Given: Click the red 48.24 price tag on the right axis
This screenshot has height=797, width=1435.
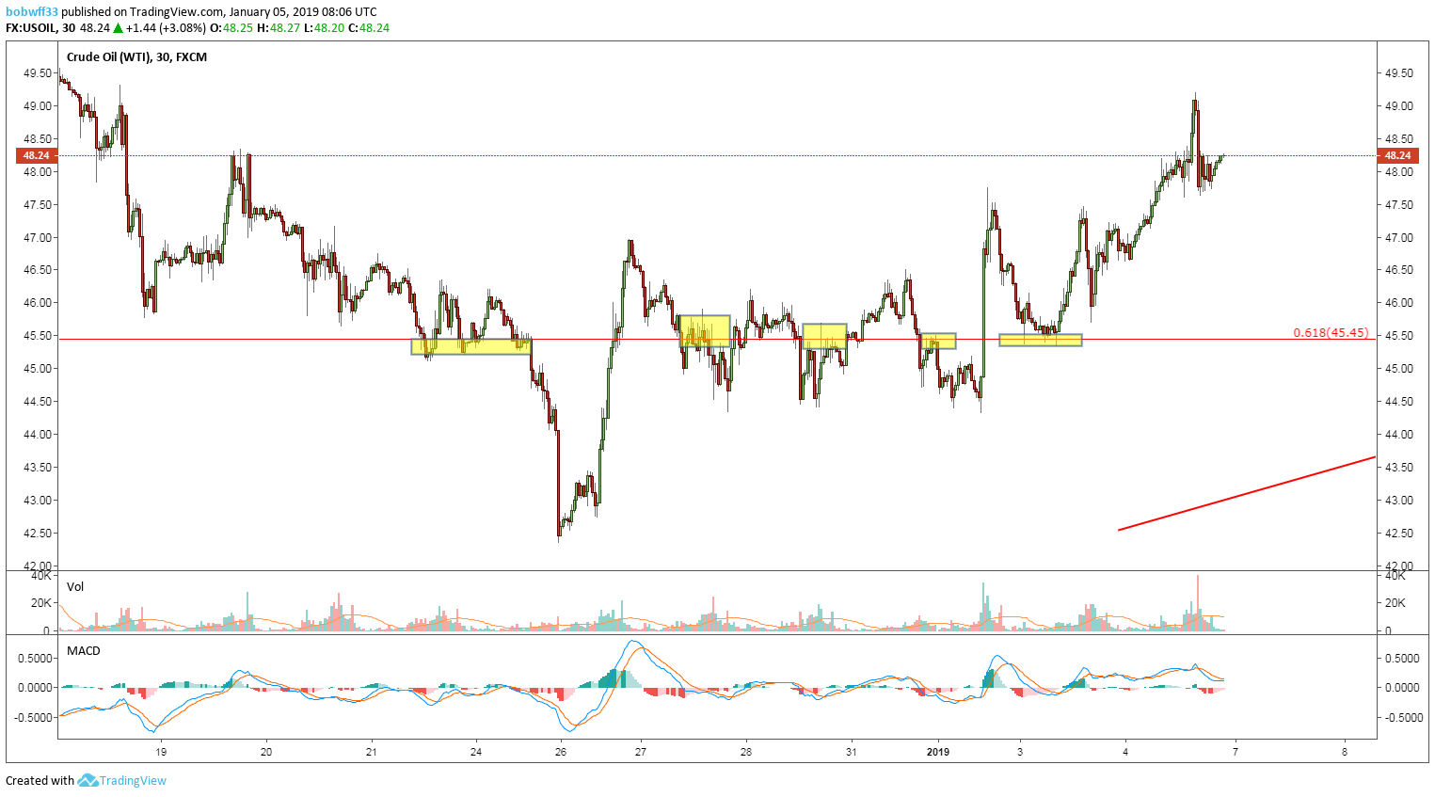Looking at the screenshot, I should (1396, 155).
